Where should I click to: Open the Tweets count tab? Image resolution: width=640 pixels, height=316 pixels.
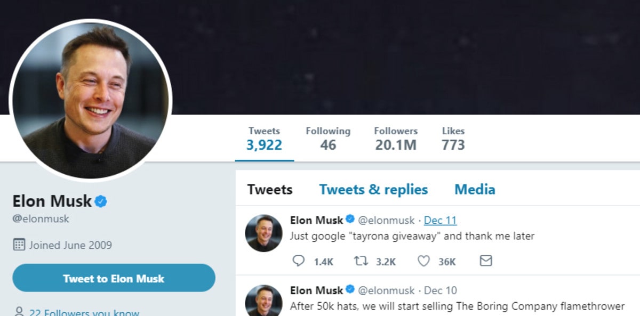[264, 139]
